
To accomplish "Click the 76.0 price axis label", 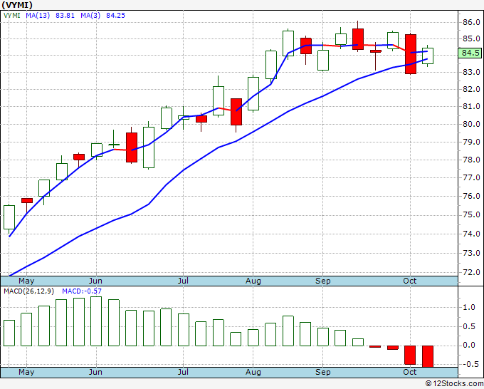I will (471, 196).
